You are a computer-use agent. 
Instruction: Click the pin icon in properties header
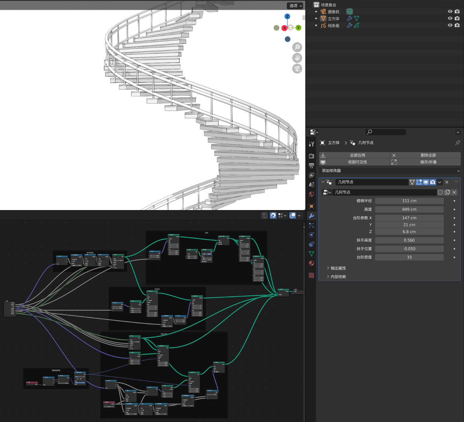click(x=458, y=143)
